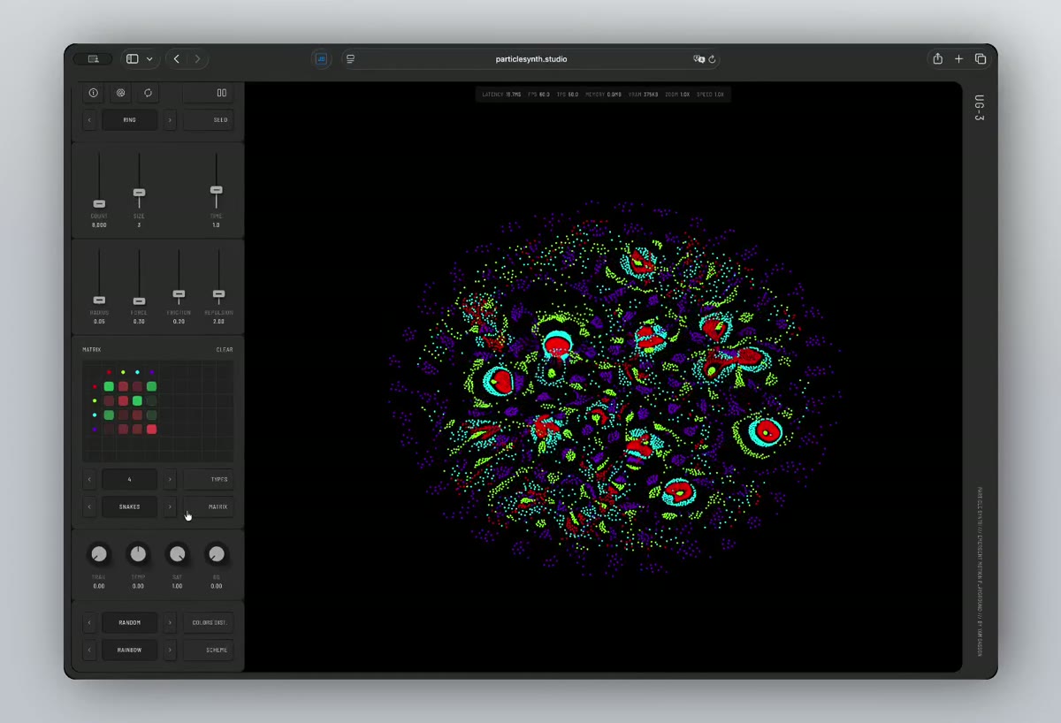Click the REPULSION slider handle
1061x723 pixels.
point(218,293)
